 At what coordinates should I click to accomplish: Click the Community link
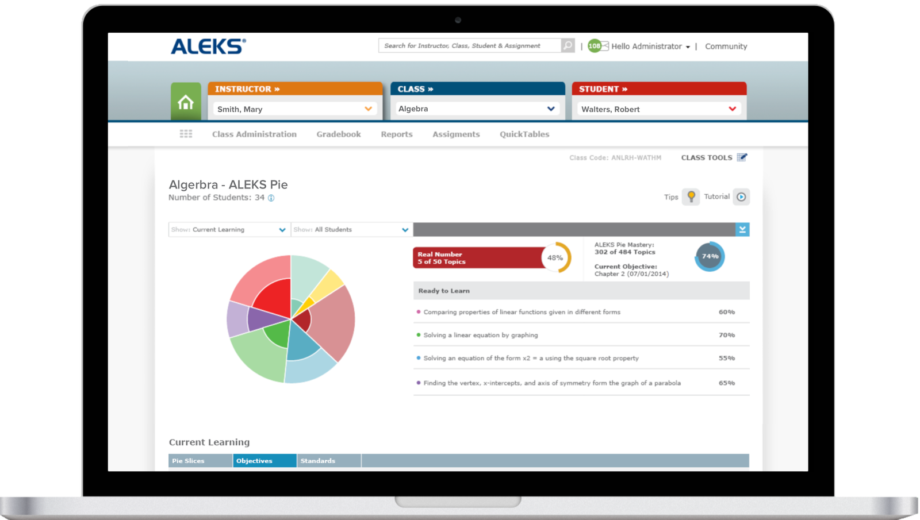tap(726, 47)
